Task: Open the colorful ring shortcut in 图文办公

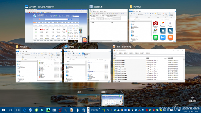Action: (x=163, y=23)
